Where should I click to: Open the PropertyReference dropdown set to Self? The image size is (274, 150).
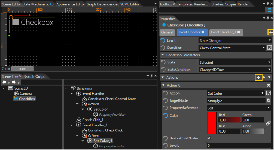click(239, 108)
